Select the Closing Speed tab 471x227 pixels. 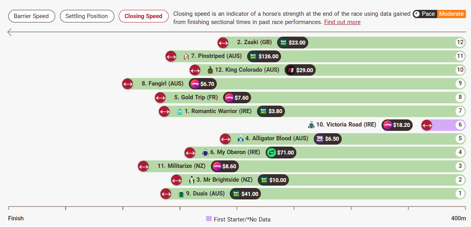point(143,16)
